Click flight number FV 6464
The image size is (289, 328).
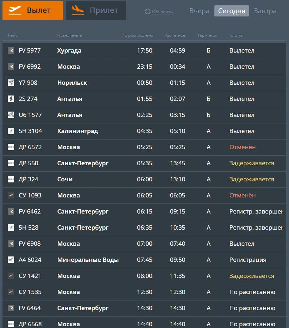[x=30, y=308]
